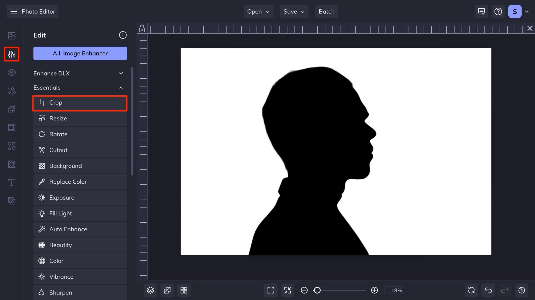
Task: Click the A.I. Image Enhancer button
Action: click(x=80, y=53)
